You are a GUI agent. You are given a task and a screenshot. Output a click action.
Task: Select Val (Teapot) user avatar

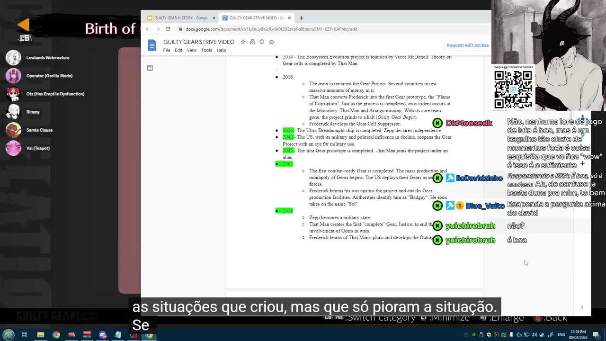13,148
